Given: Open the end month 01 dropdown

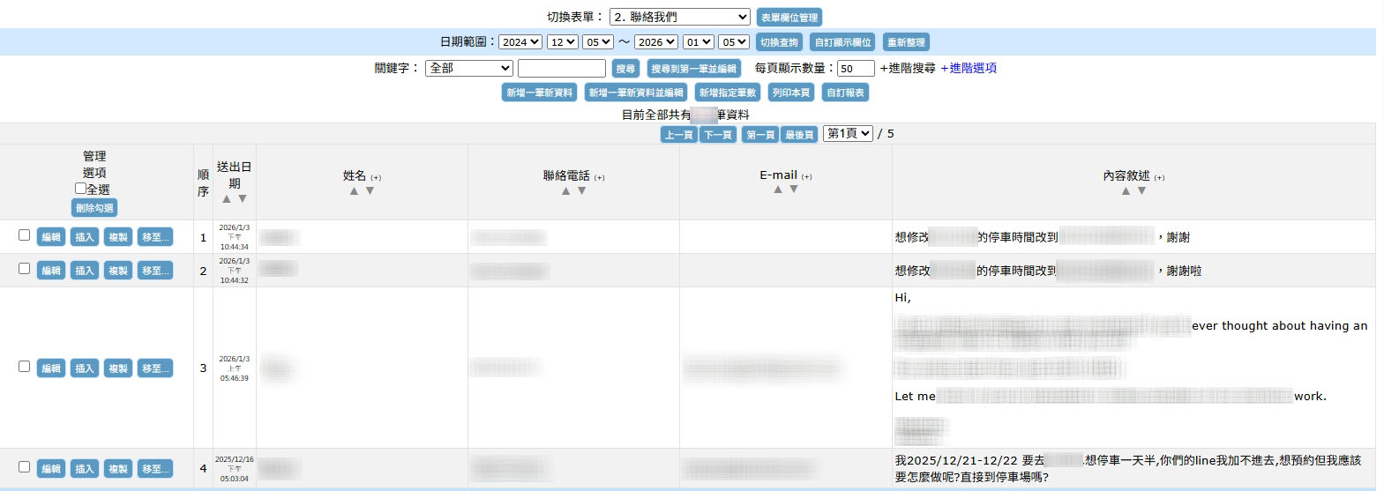Looking at the screenshot, I should (699, 42).
